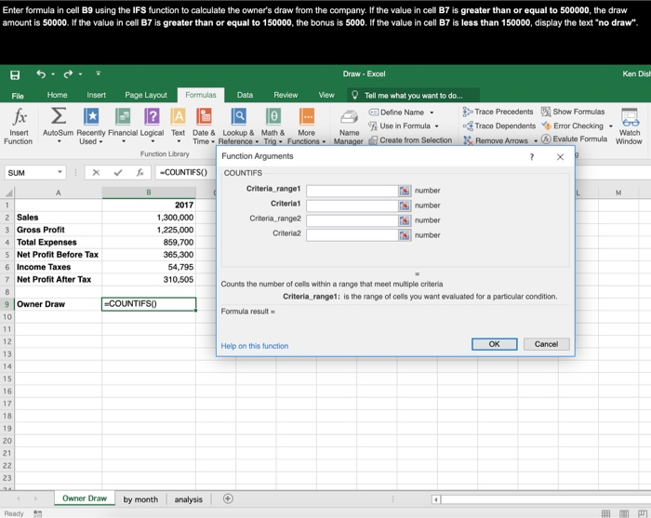Save the workbook with the disk icon

tap(15, 74)
